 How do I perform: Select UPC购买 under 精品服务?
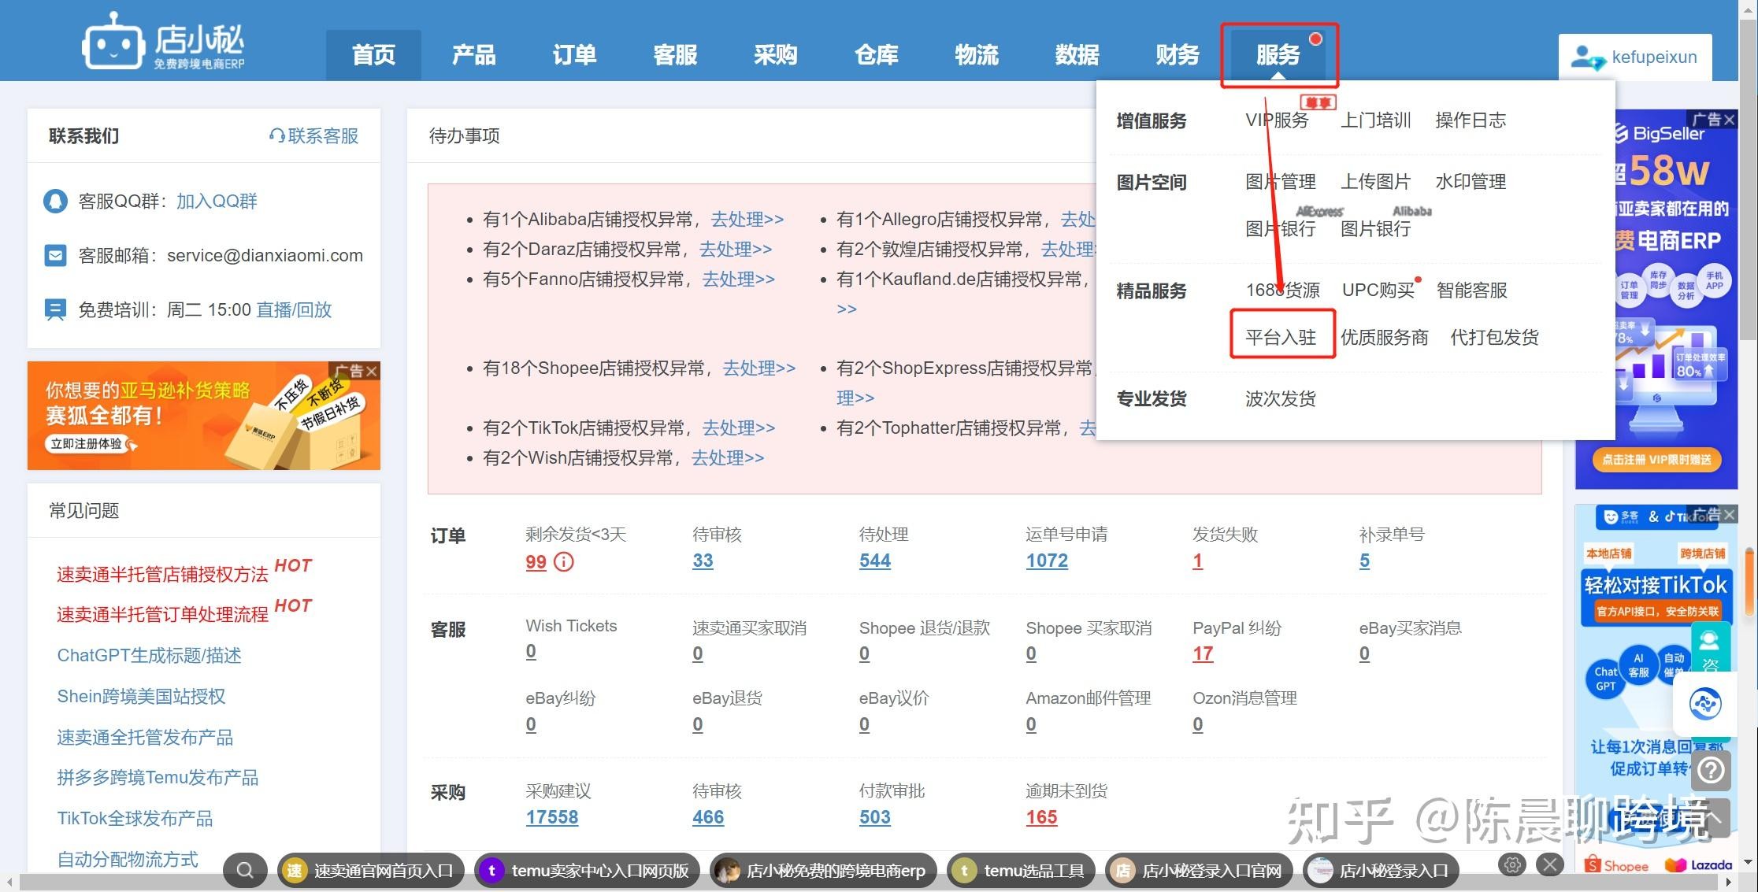click(x=1378, y=291)
